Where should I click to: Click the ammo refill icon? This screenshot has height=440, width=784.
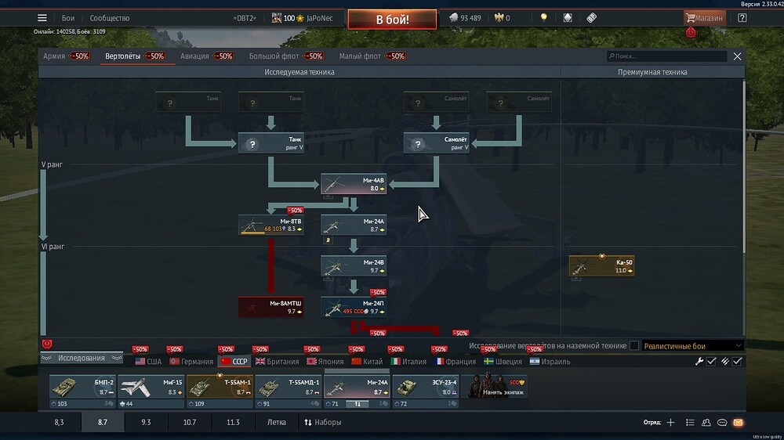pyautogui.click(x=725, y=361)
